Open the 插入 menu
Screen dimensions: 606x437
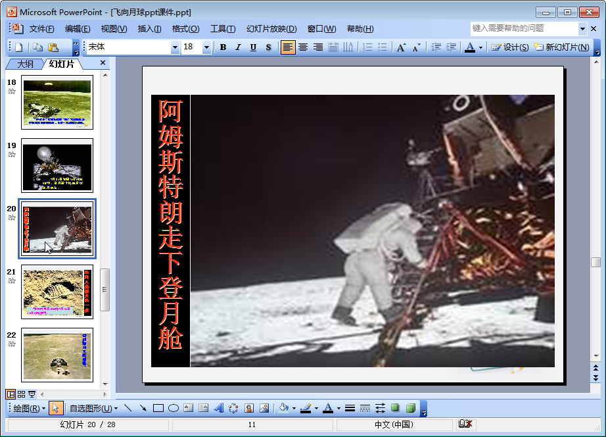(149, 29)
